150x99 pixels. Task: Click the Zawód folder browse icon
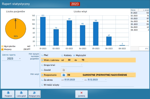coord(64,70)
